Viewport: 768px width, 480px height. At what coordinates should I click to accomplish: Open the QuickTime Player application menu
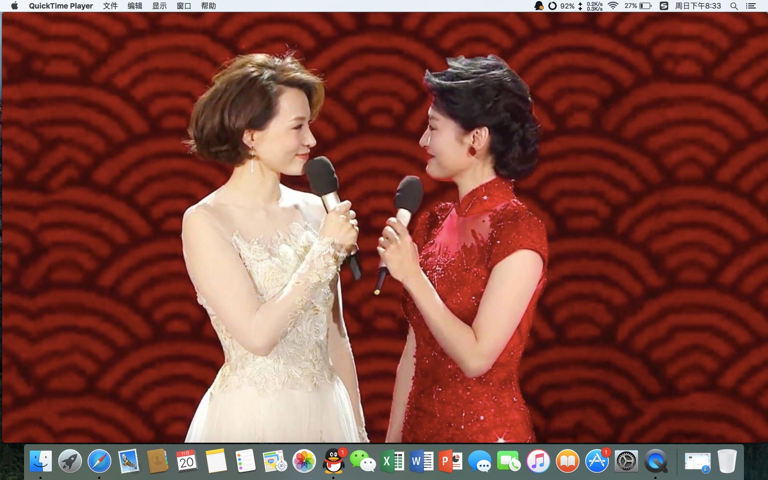[61, 6]
